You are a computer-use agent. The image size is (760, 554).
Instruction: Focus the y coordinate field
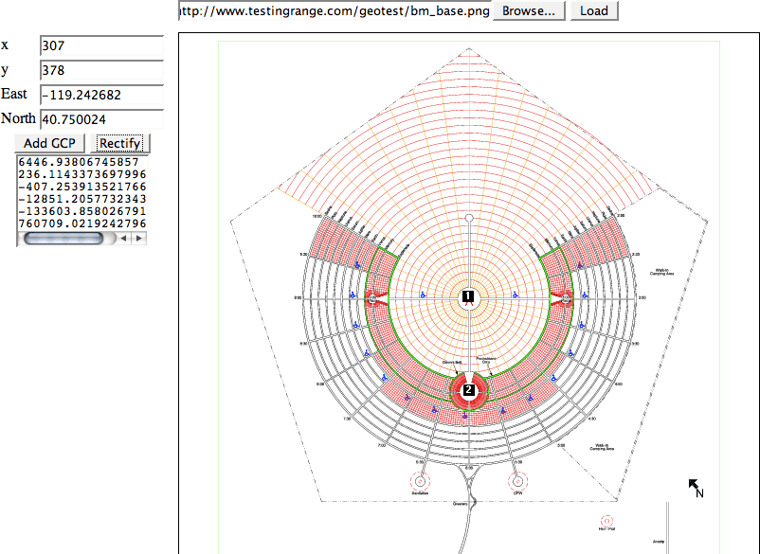[101, 70]
